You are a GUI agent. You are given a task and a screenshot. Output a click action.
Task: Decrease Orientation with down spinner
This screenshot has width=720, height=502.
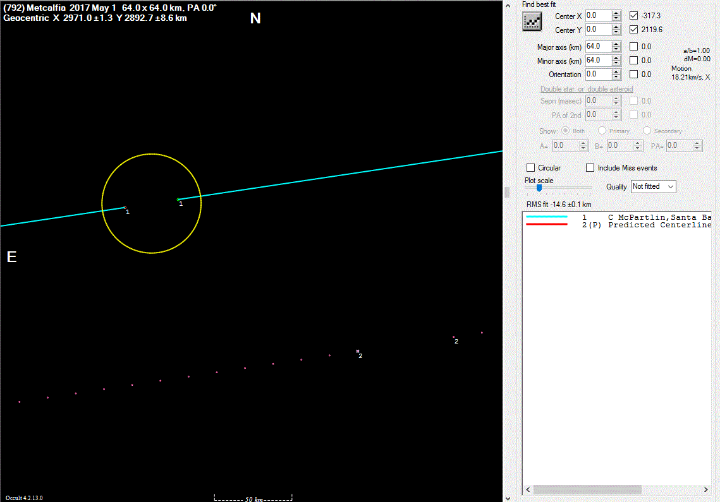pyautogui.click(x=616, y=76)
